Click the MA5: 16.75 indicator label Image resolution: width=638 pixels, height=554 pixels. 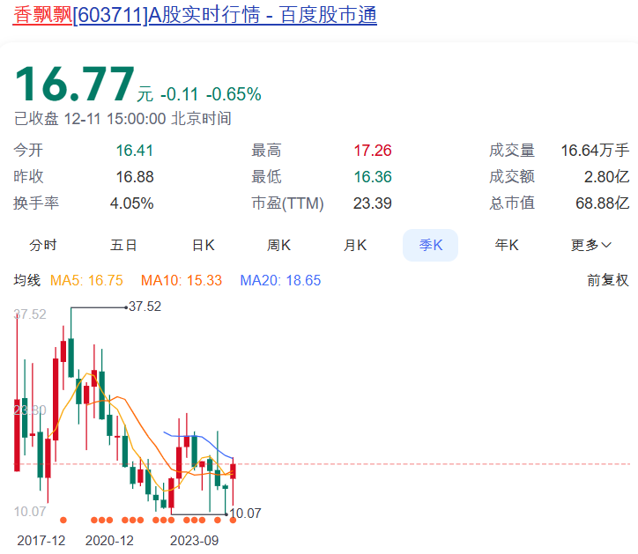pyautogui.click(x=86, y=280)
